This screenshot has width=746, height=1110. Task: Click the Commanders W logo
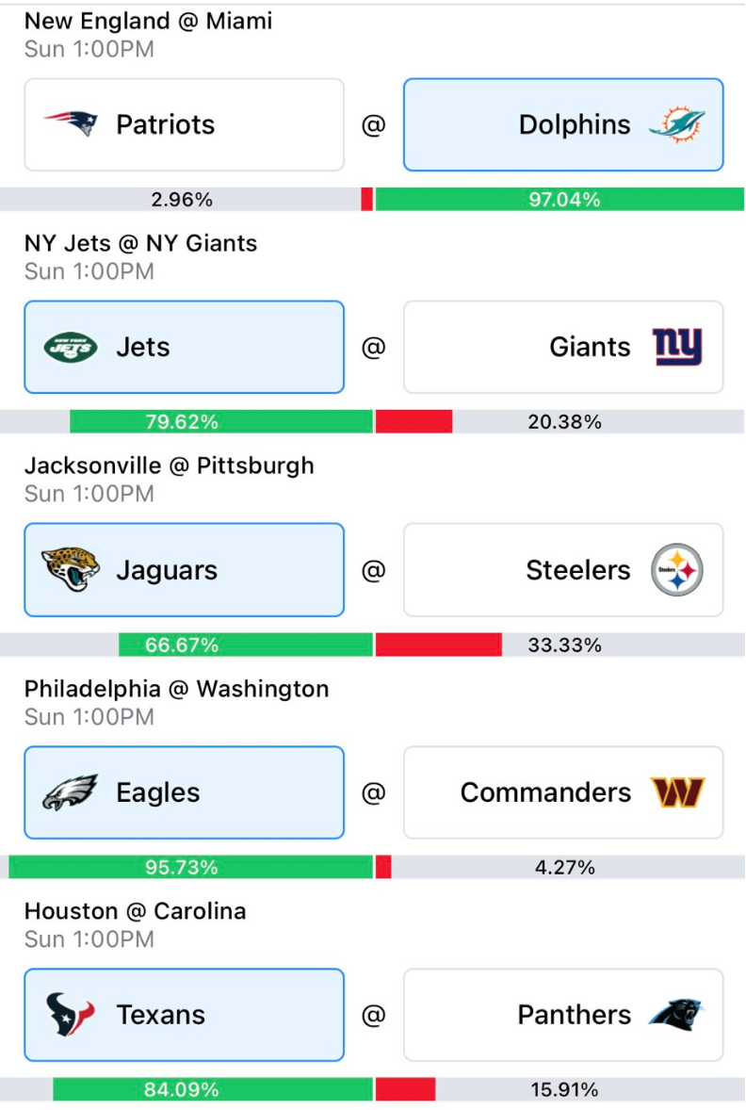click(677, 792)
